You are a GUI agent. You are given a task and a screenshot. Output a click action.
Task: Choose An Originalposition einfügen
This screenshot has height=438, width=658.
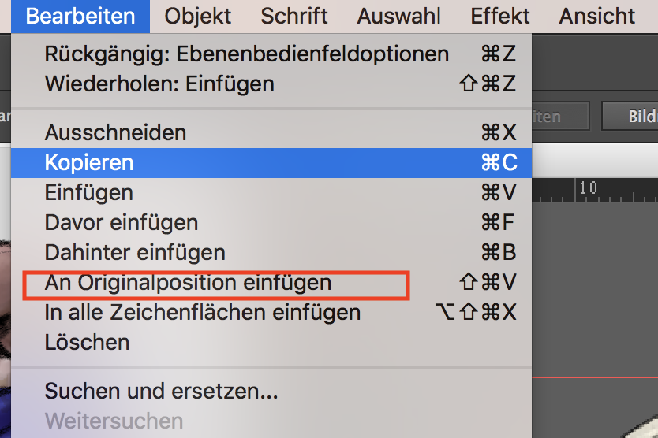[x=271, y=283]
